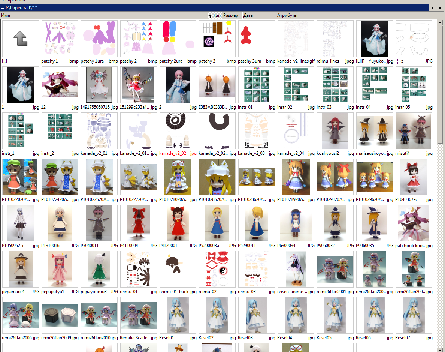Select the instr_1 thumbnail

pyautogui.click(x=21, y=131)
